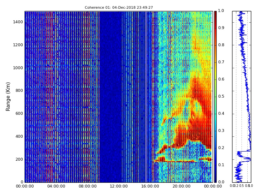Click the 600 range tick label
The height and width of the screenshot is (194, 259).
point(19,113)
